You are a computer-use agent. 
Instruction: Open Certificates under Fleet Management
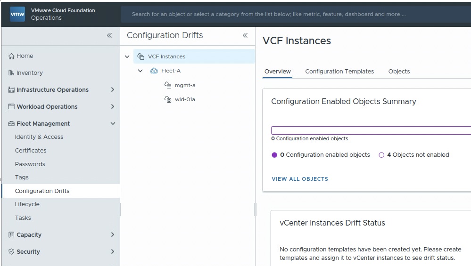click(31, 151)
